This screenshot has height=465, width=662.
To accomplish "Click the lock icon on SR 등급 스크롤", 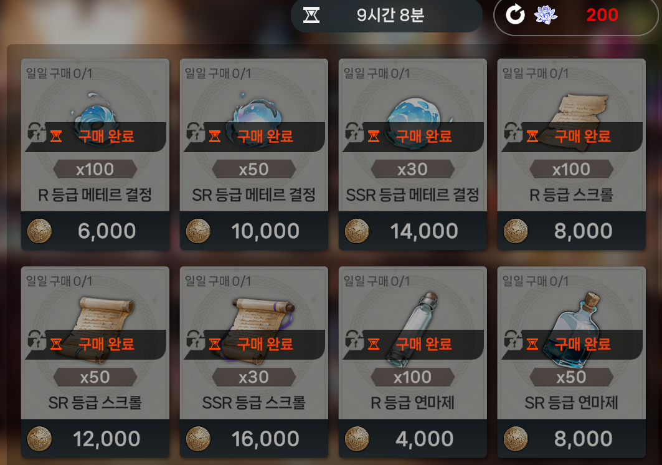I will click(36, 340).
